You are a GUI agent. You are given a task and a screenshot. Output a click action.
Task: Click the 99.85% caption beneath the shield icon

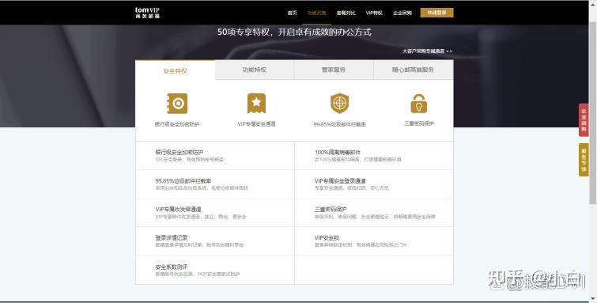tap(340, 124)
